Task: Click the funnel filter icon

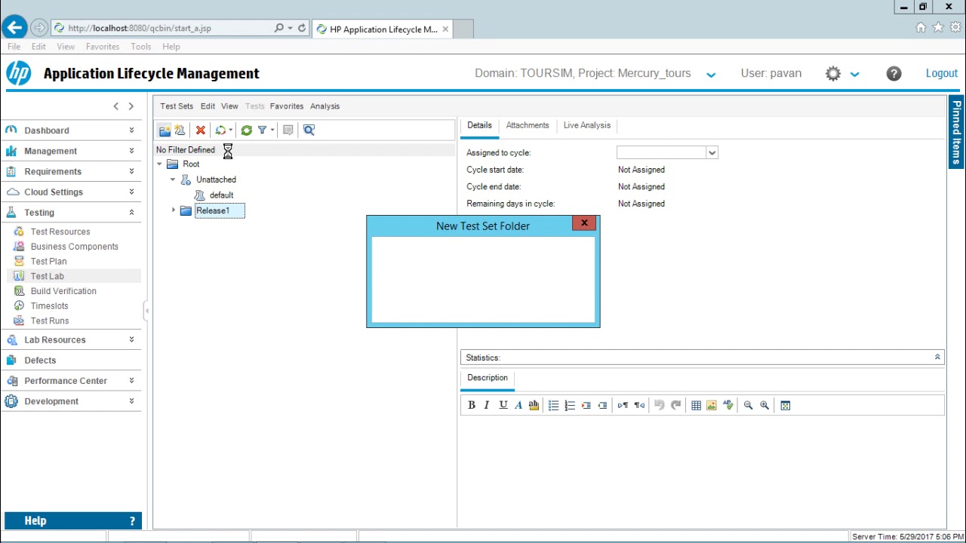Action: 262,130
